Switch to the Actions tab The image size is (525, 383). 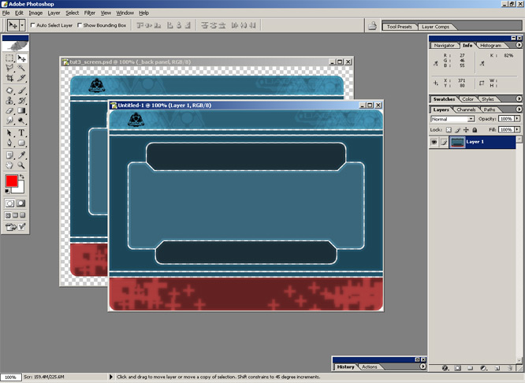(x=369, y=367)
